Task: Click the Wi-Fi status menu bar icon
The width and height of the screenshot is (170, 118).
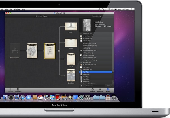Action: [x=109, y=9]
